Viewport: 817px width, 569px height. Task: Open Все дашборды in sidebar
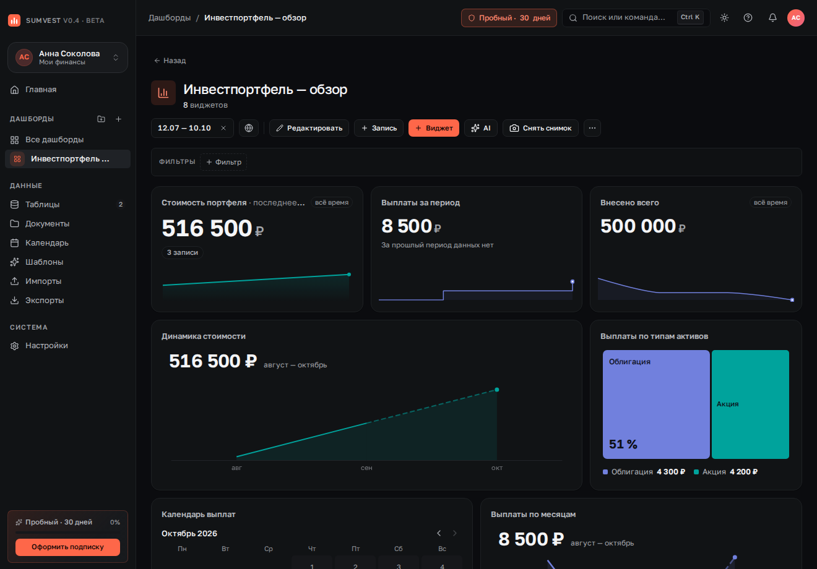click(68, 140)
